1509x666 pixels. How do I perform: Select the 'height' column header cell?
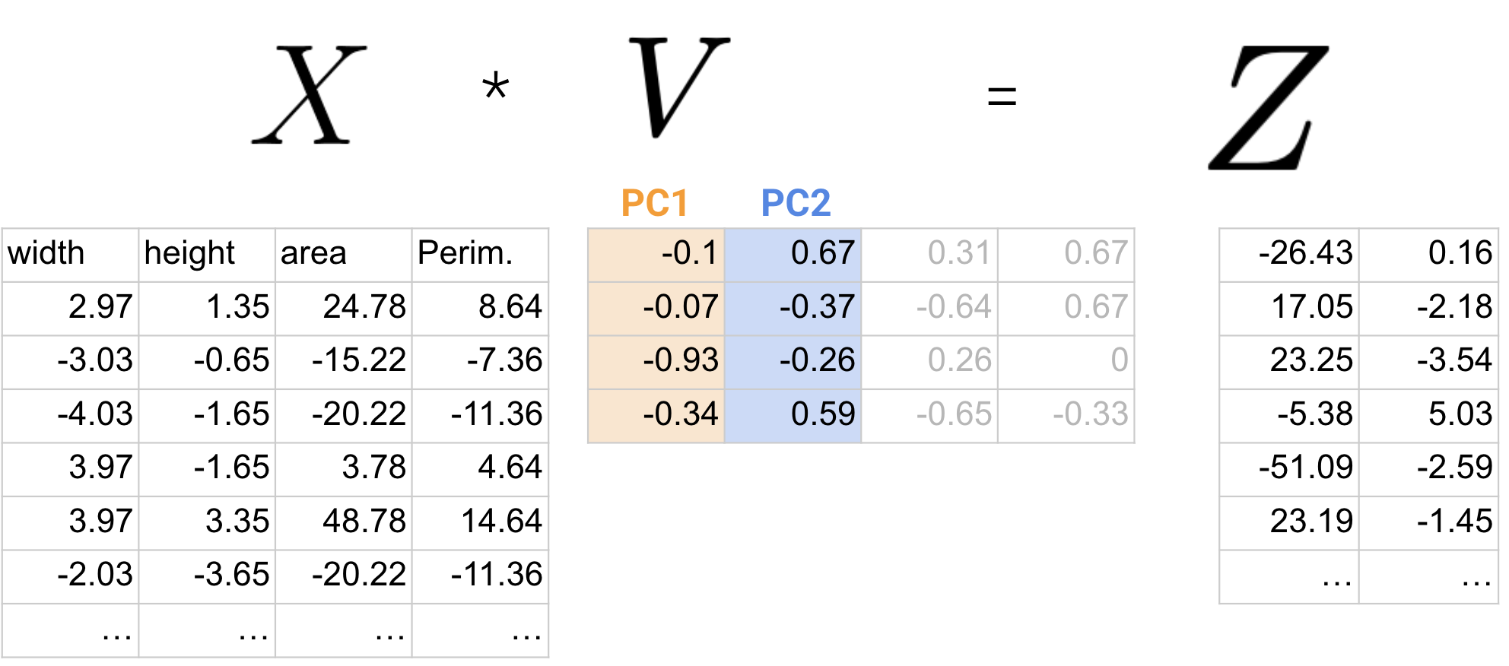[207, 255]
